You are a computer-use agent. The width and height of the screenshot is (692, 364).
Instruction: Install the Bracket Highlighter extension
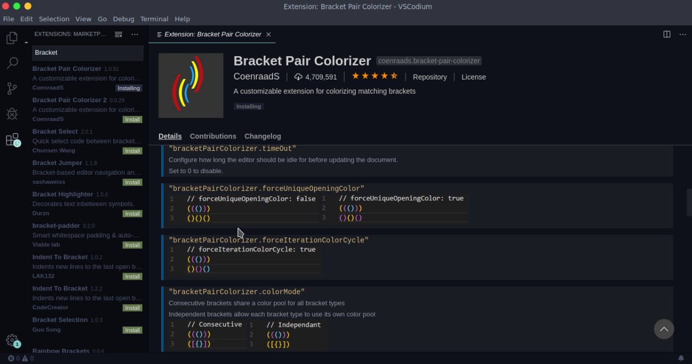(x=132, y=214)
